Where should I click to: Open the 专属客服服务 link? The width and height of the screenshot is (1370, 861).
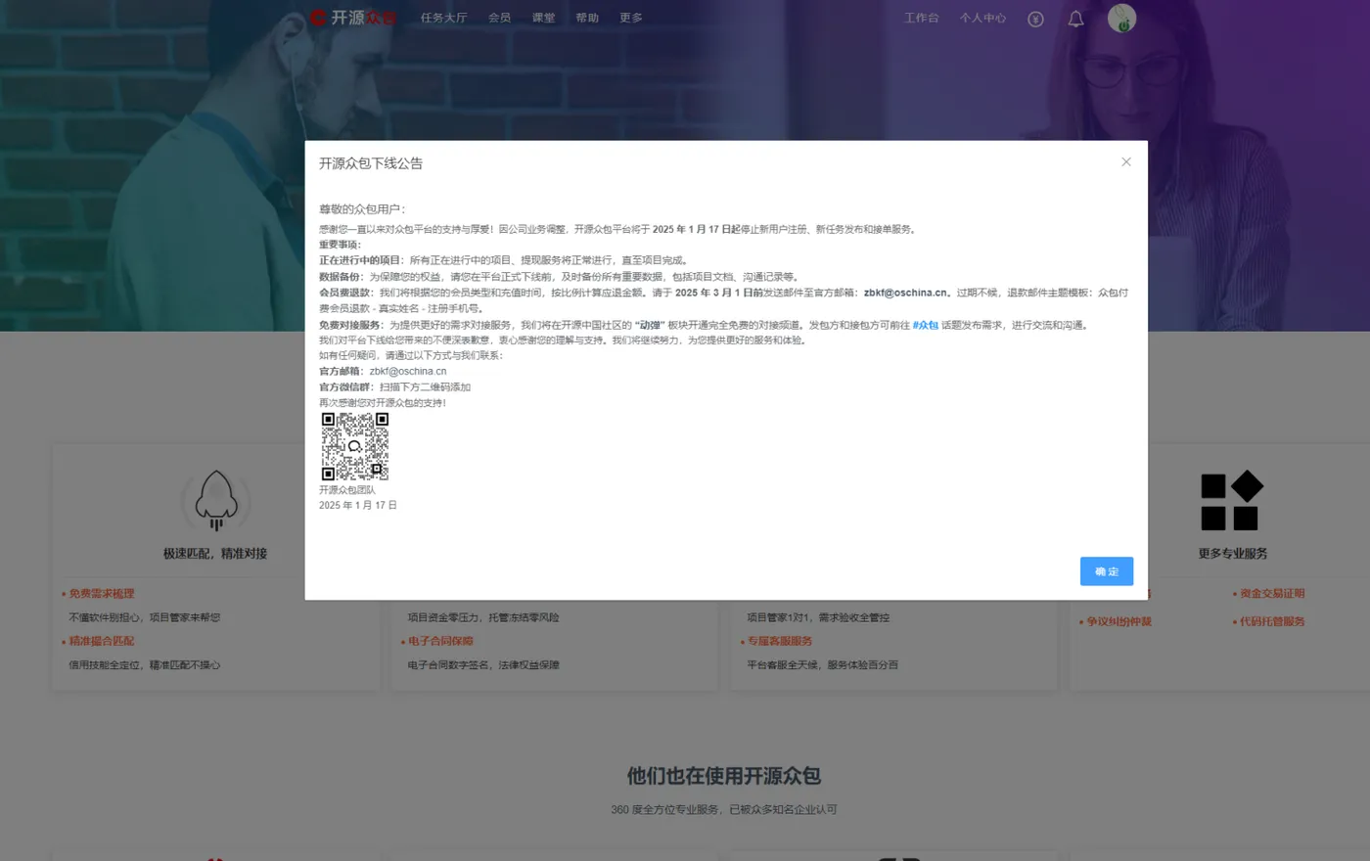780,641
